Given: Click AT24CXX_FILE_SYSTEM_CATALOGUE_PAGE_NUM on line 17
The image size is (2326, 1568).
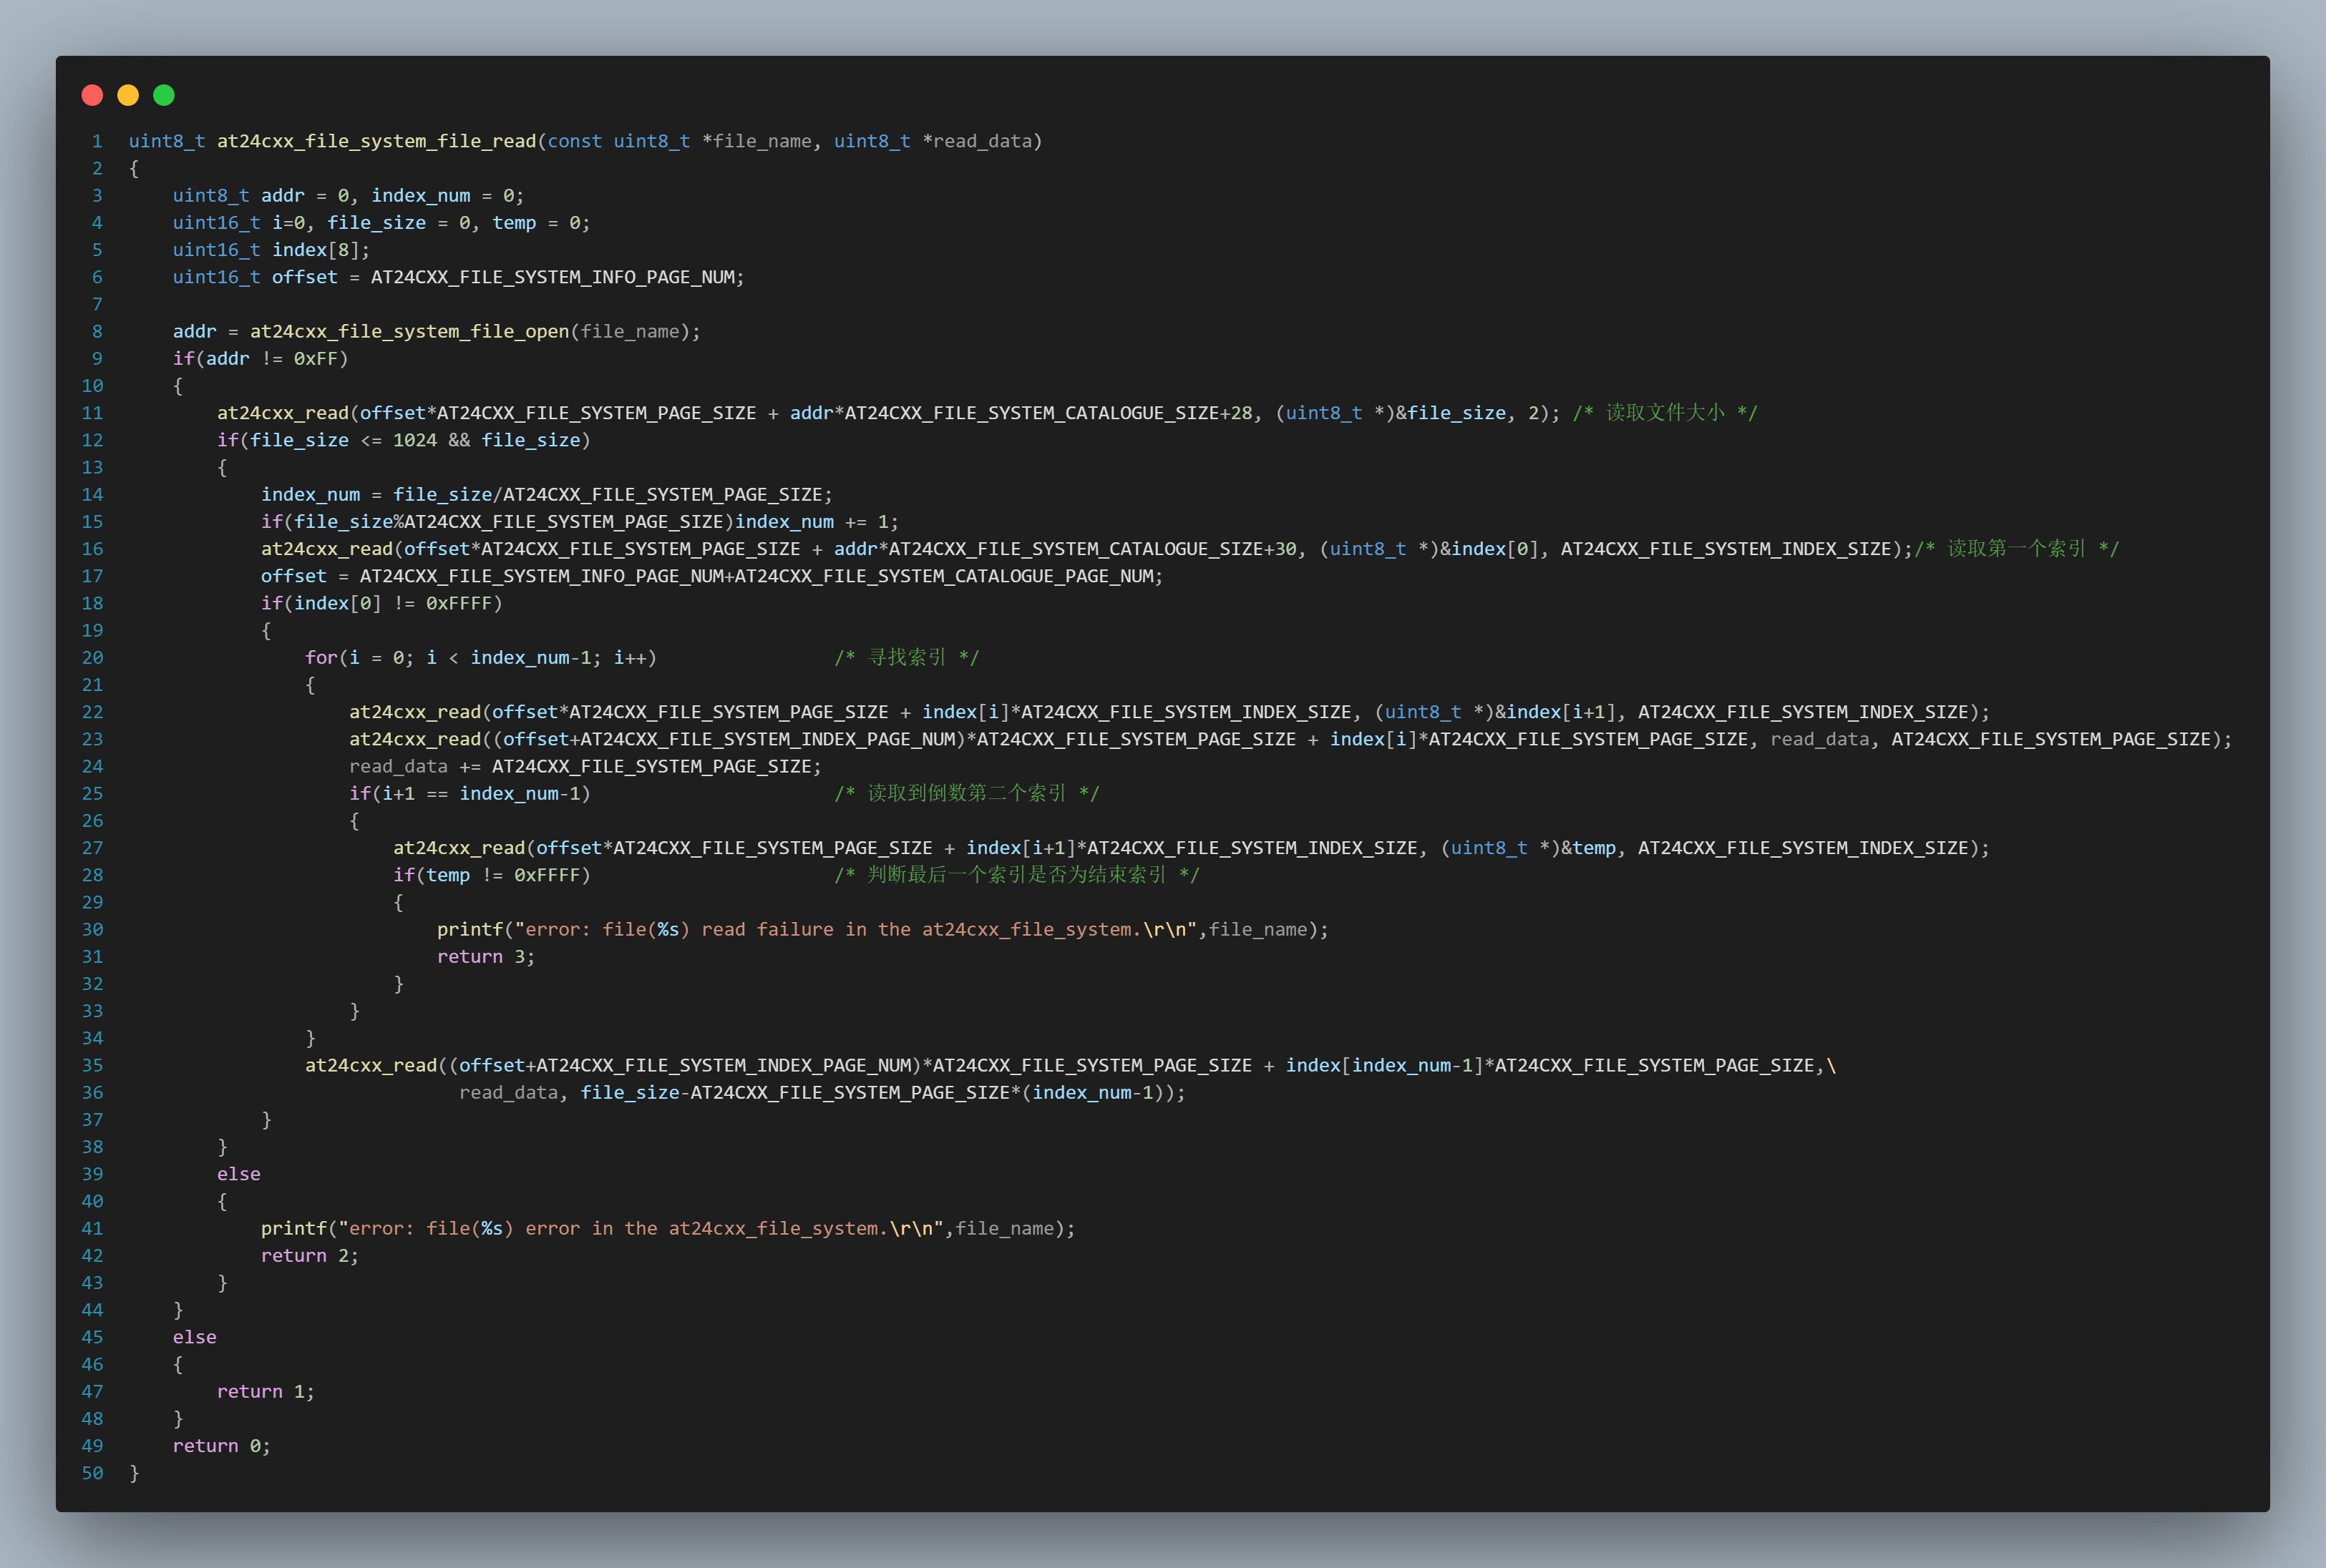Looking at the screenshot, I should point(943,576).
